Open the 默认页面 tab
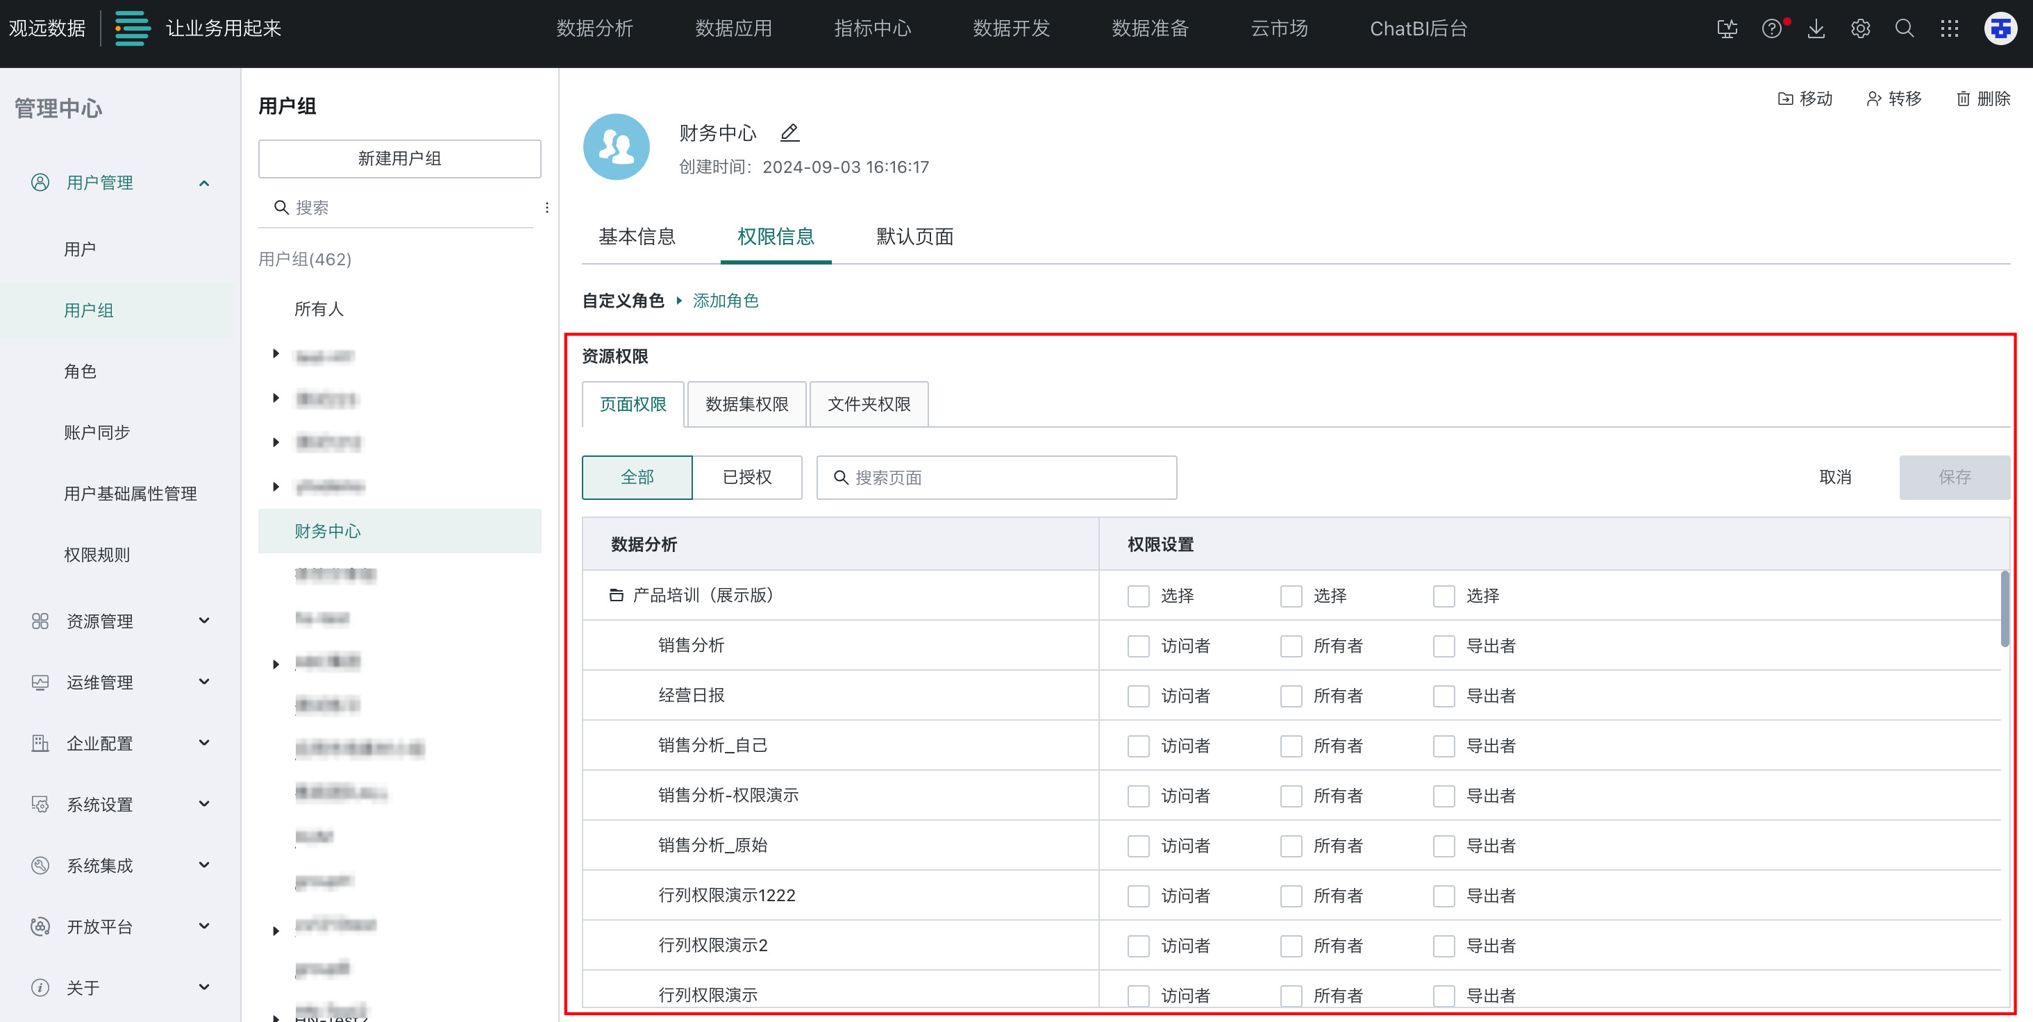Viewport: 2033px width, 1022px height. pyautogui.click(x=914, y=236)
